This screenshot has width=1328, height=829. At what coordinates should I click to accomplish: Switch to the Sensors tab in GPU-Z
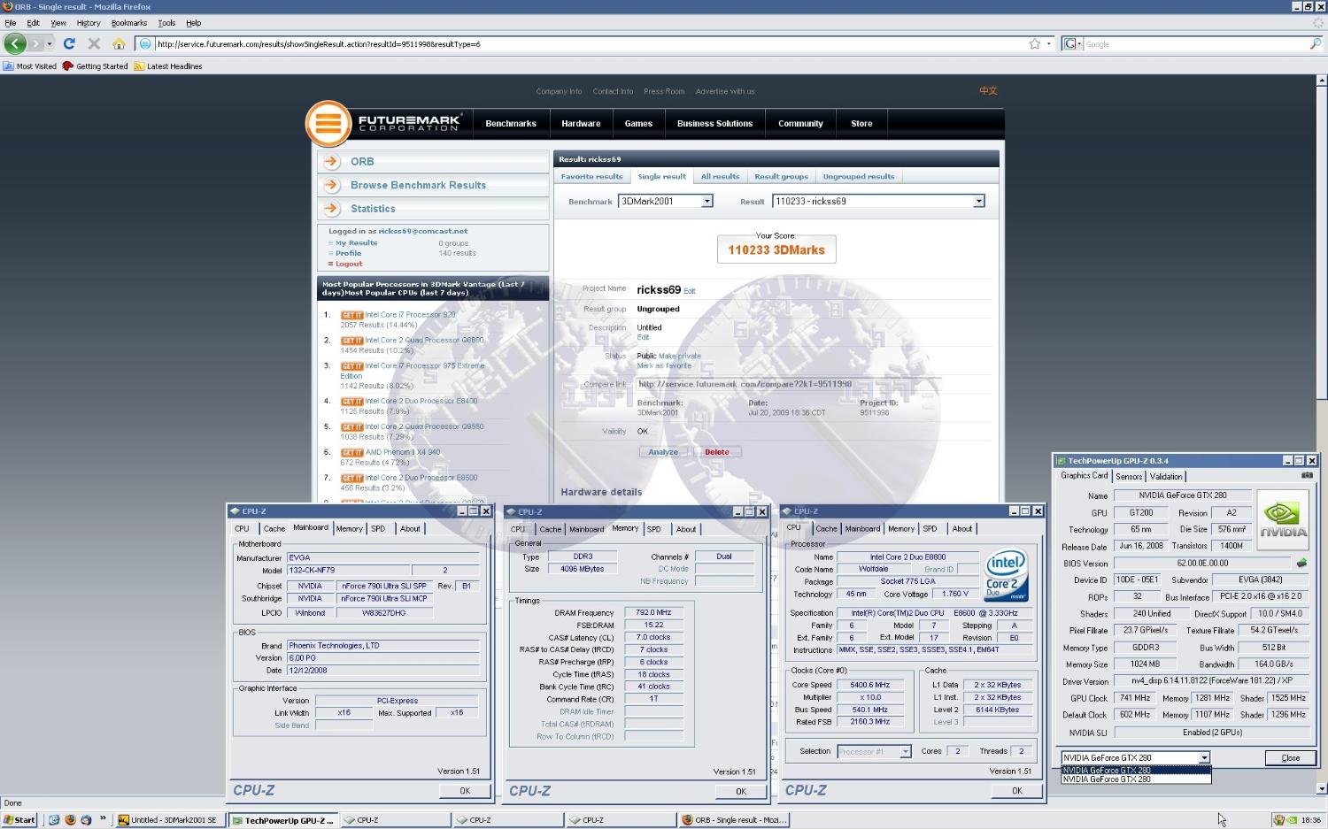point(1129,476)
